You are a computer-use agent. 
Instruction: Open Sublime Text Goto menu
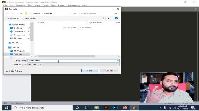[45, 5]
